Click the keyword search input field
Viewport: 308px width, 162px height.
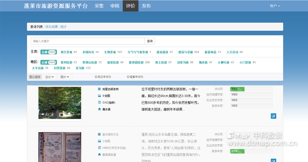click(x=88, y=41)
